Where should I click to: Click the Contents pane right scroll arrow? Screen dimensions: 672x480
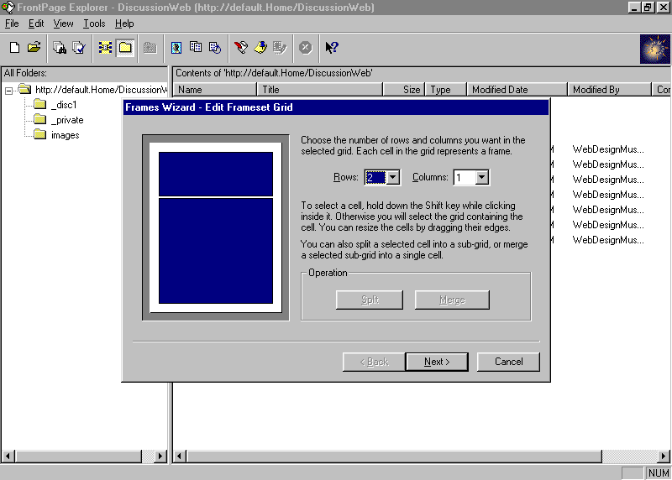point(664,456)
